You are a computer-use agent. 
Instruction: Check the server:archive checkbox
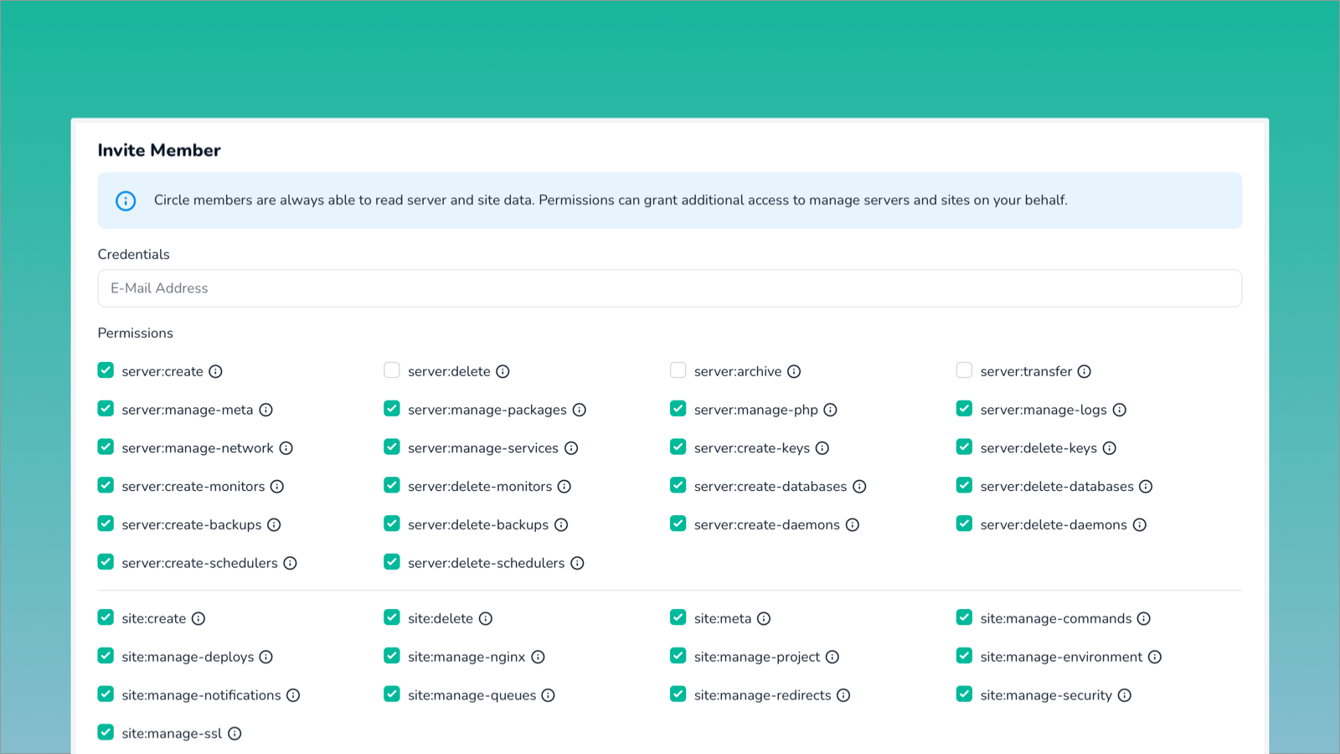pyautogui.click(x=678, y=369)
